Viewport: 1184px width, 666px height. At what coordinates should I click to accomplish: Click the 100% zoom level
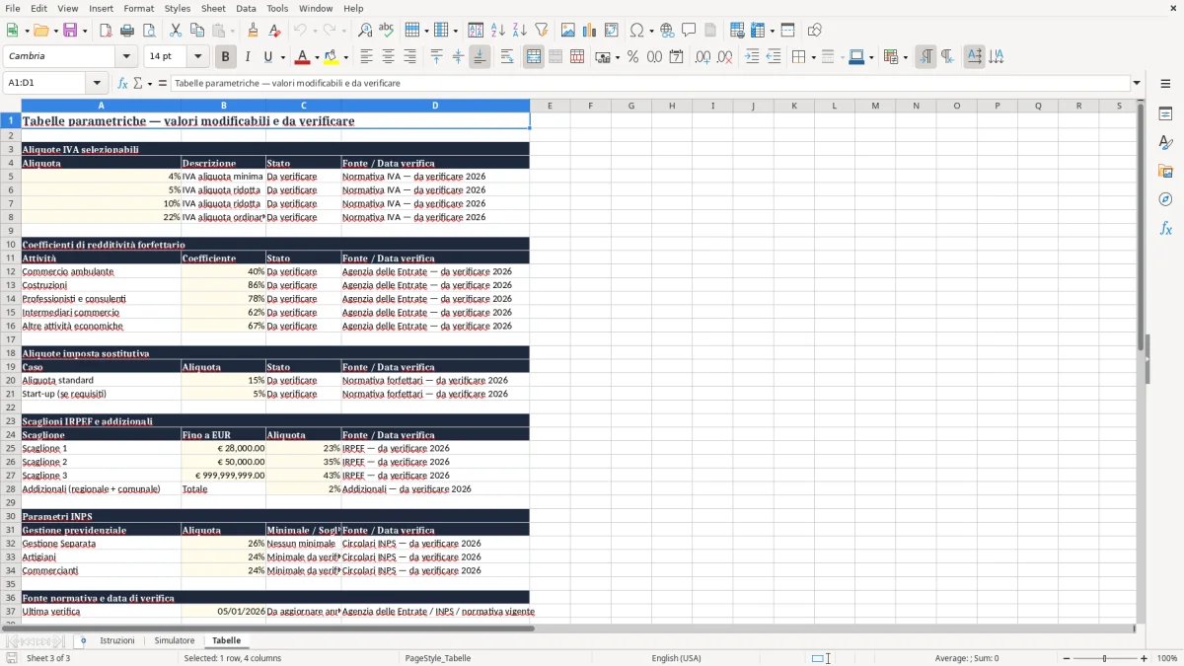click(1167, 658)
